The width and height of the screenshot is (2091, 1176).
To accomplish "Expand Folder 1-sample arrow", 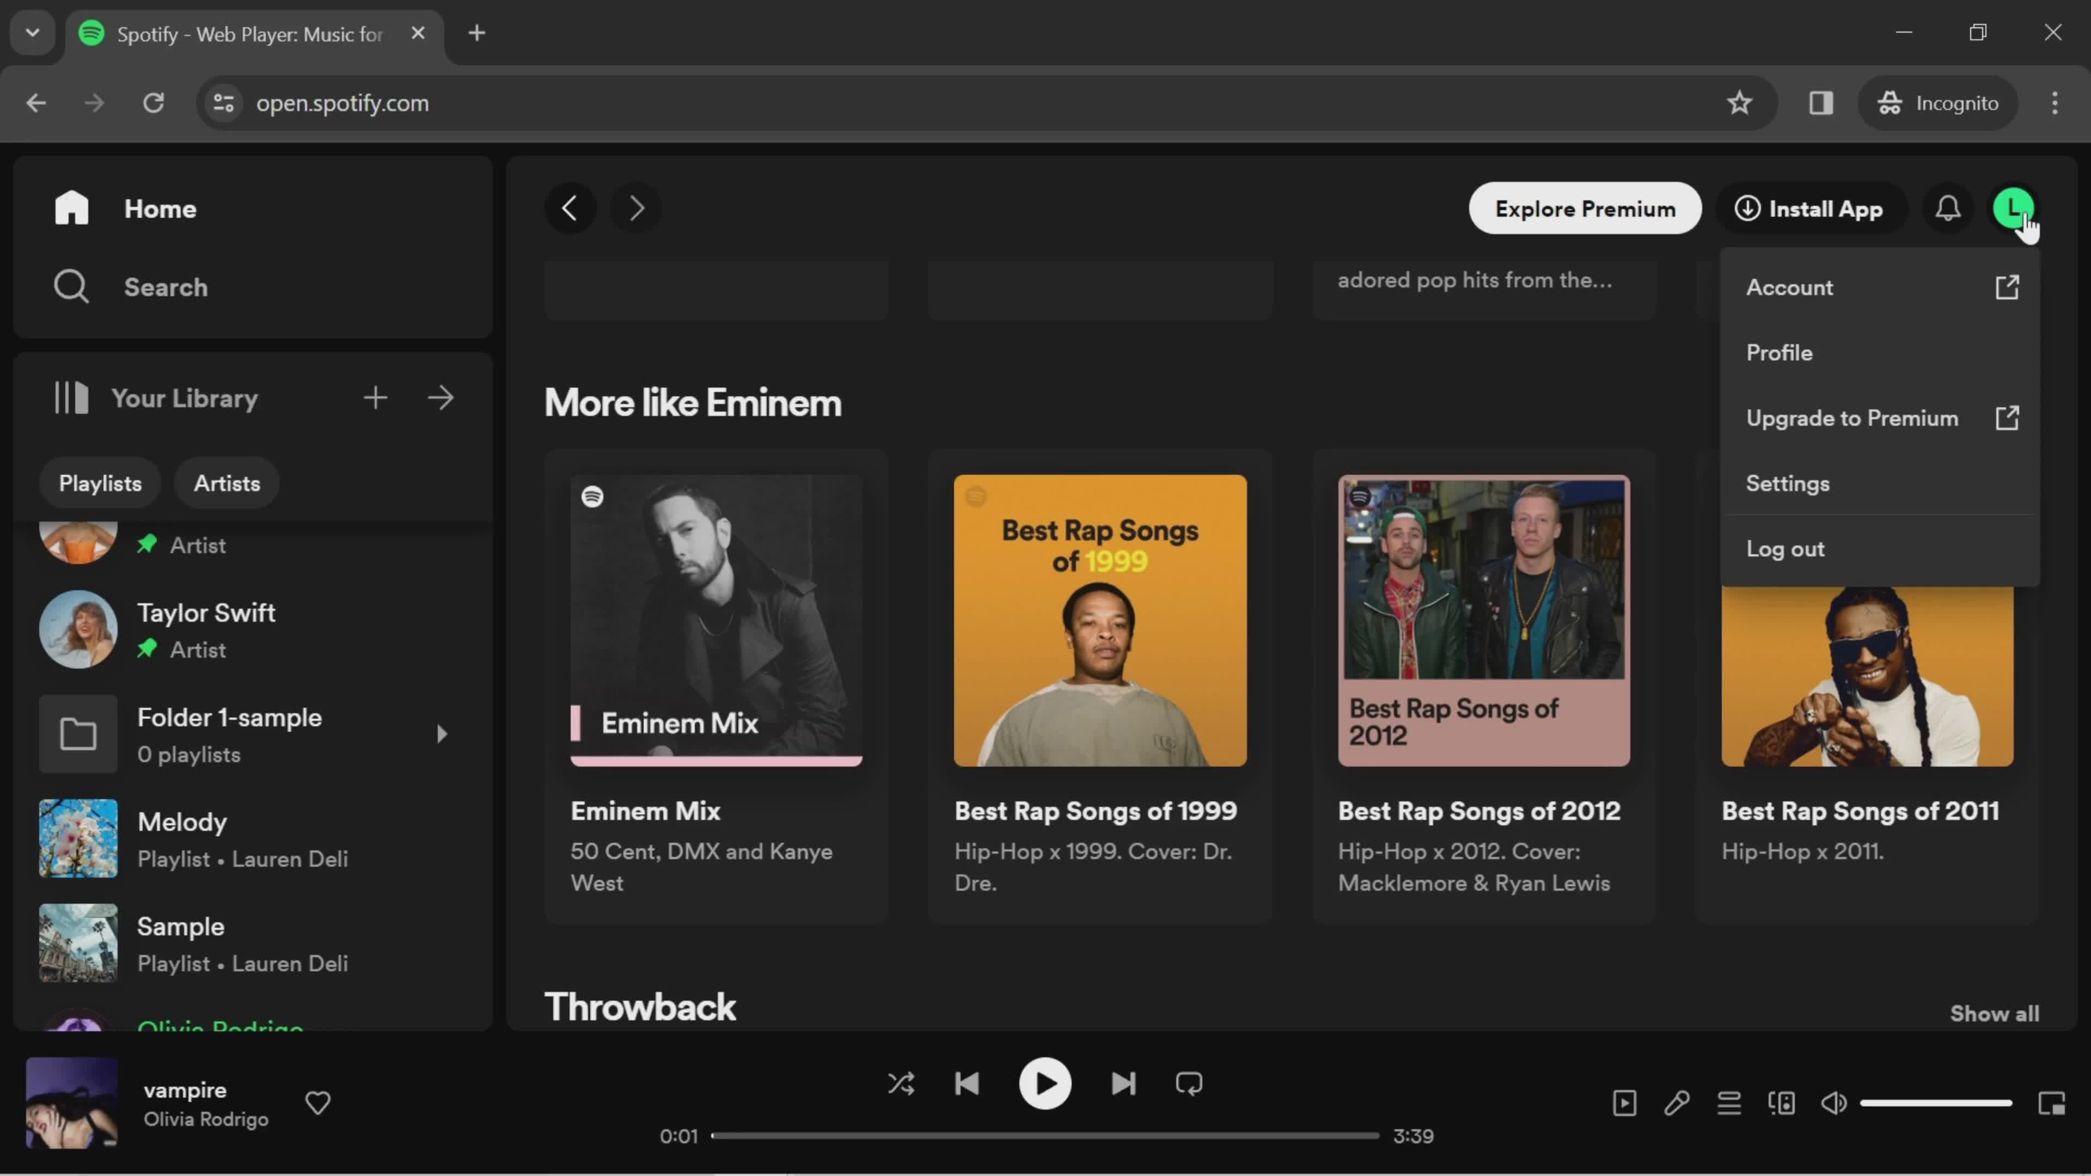I will [x=442, y=734].
